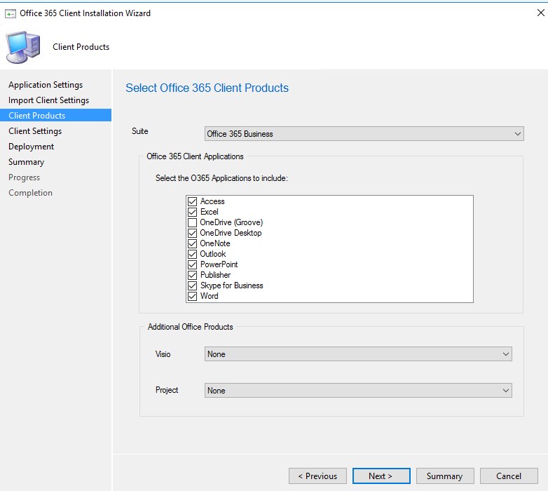Screen dimensions: 548x491
Task: Open the Summary step in sidebar
Action: coord(26,162)
